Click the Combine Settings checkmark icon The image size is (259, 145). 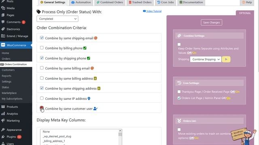click(x=179, y=36)
